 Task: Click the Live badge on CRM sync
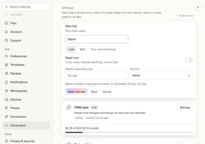point(94,108)
